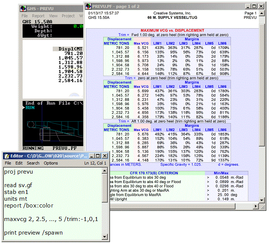
Task: Click the 'print preview /spawn' line in Editor
Action: point(33,233)
